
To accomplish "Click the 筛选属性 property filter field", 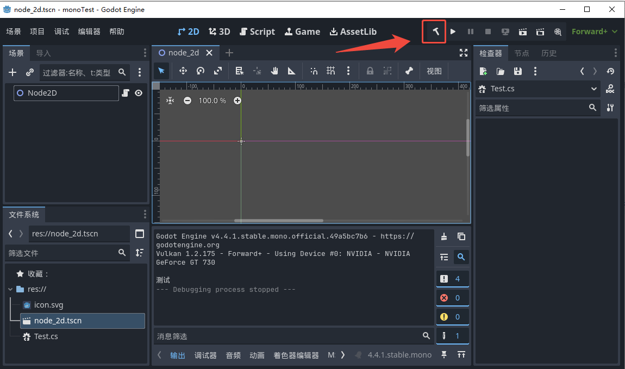I will (x=538, y=108).
